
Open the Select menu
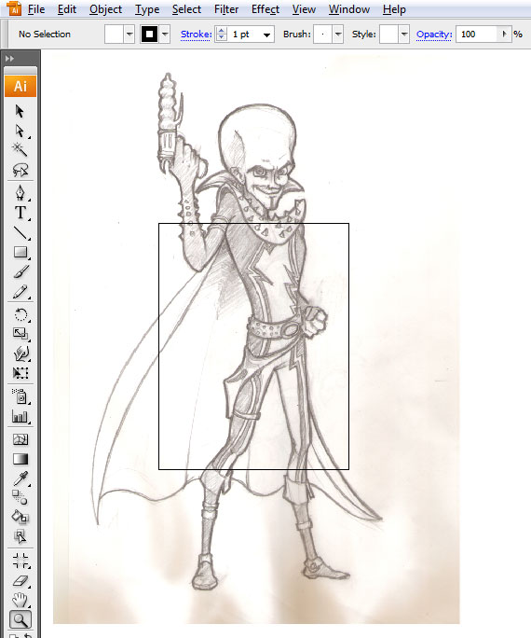(186, 9)
